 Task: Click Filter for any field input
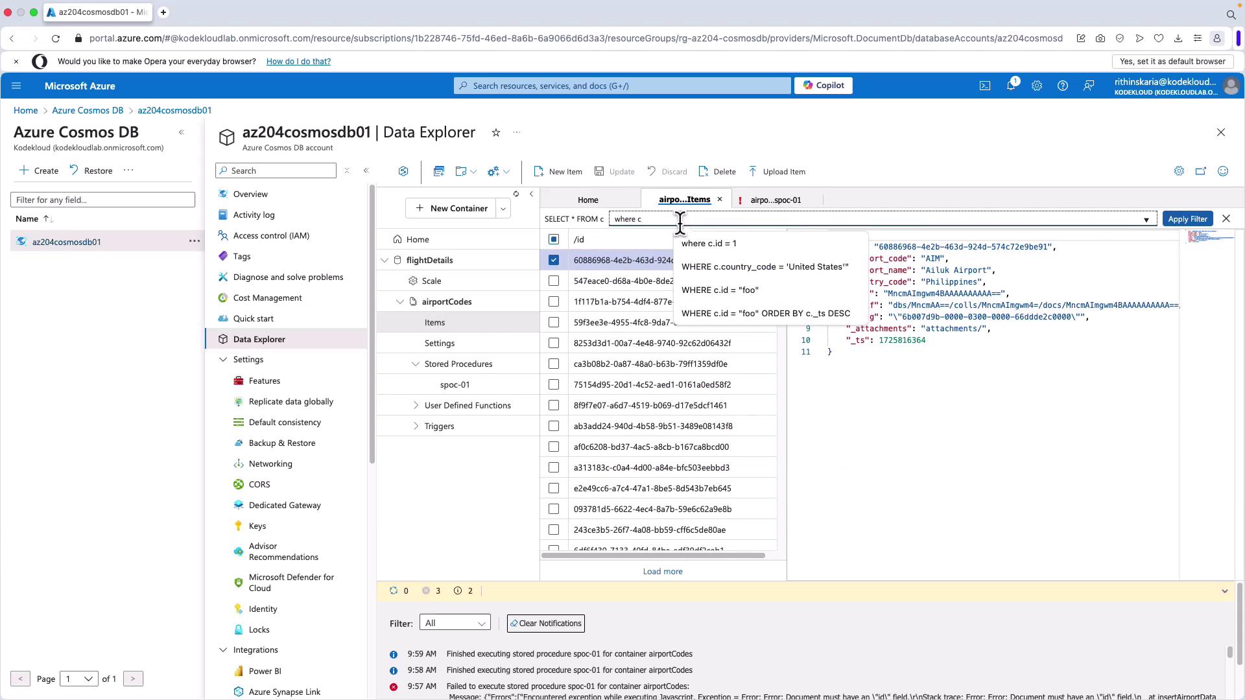point(102,200)
